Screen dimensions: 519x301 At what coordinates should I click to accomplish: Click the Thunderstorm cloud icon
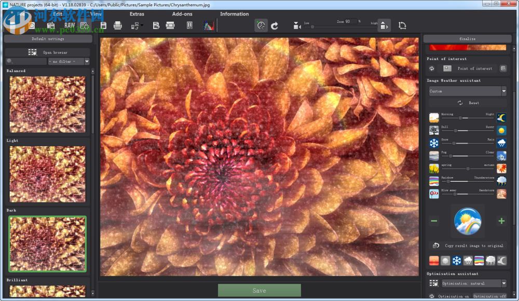point(501,181)
